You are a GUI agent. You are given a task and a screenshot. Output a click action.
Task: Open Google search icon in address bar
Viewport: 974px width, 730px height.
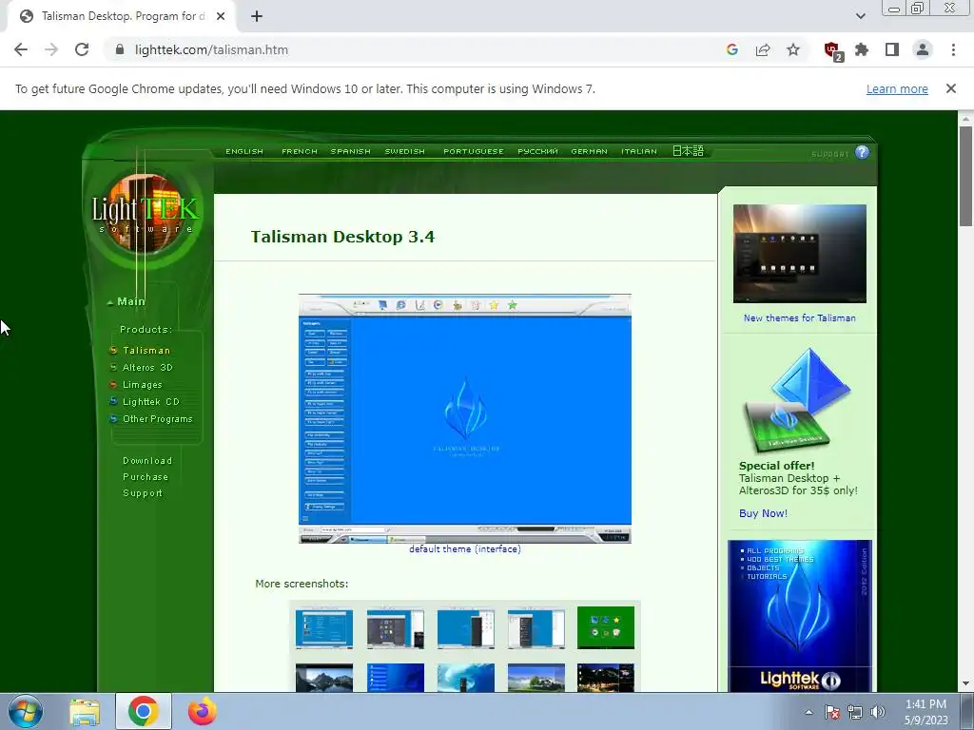coord(731,49)
